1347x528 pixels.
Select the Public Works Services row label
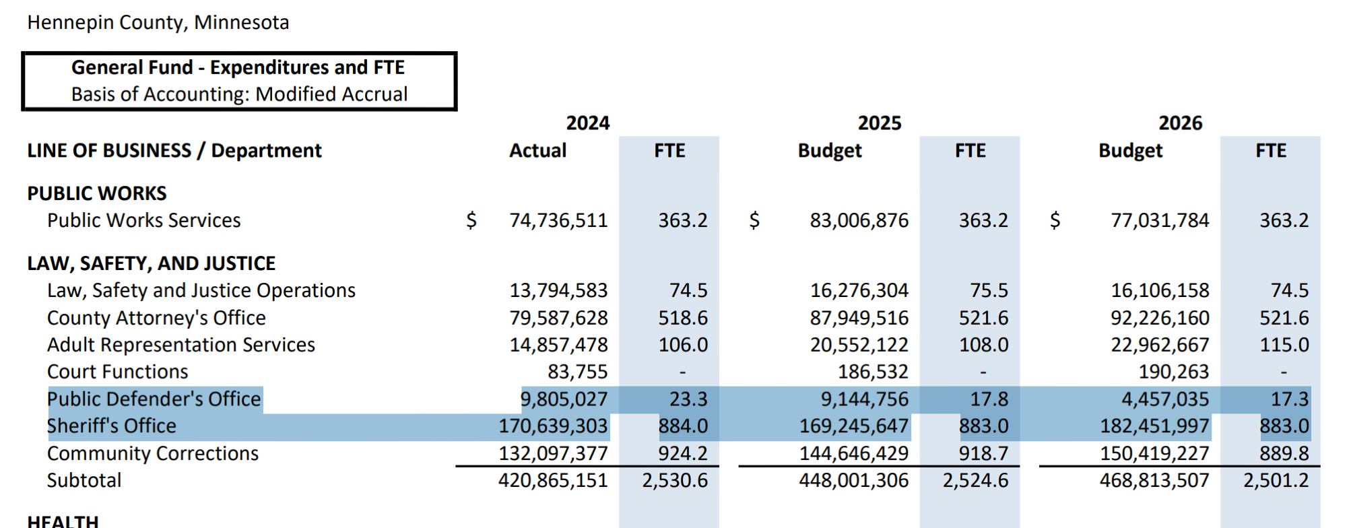coord(143,220)
